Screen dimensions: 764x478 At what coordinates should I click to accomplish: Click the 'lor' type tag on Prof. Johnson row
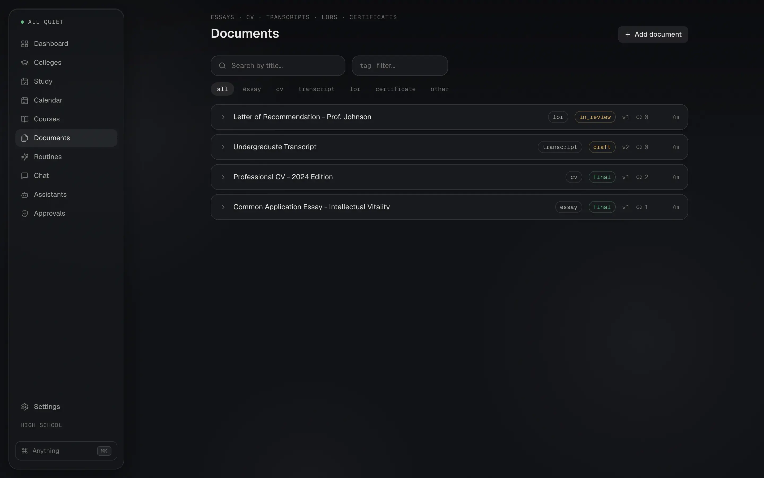[x=558, y=117]
